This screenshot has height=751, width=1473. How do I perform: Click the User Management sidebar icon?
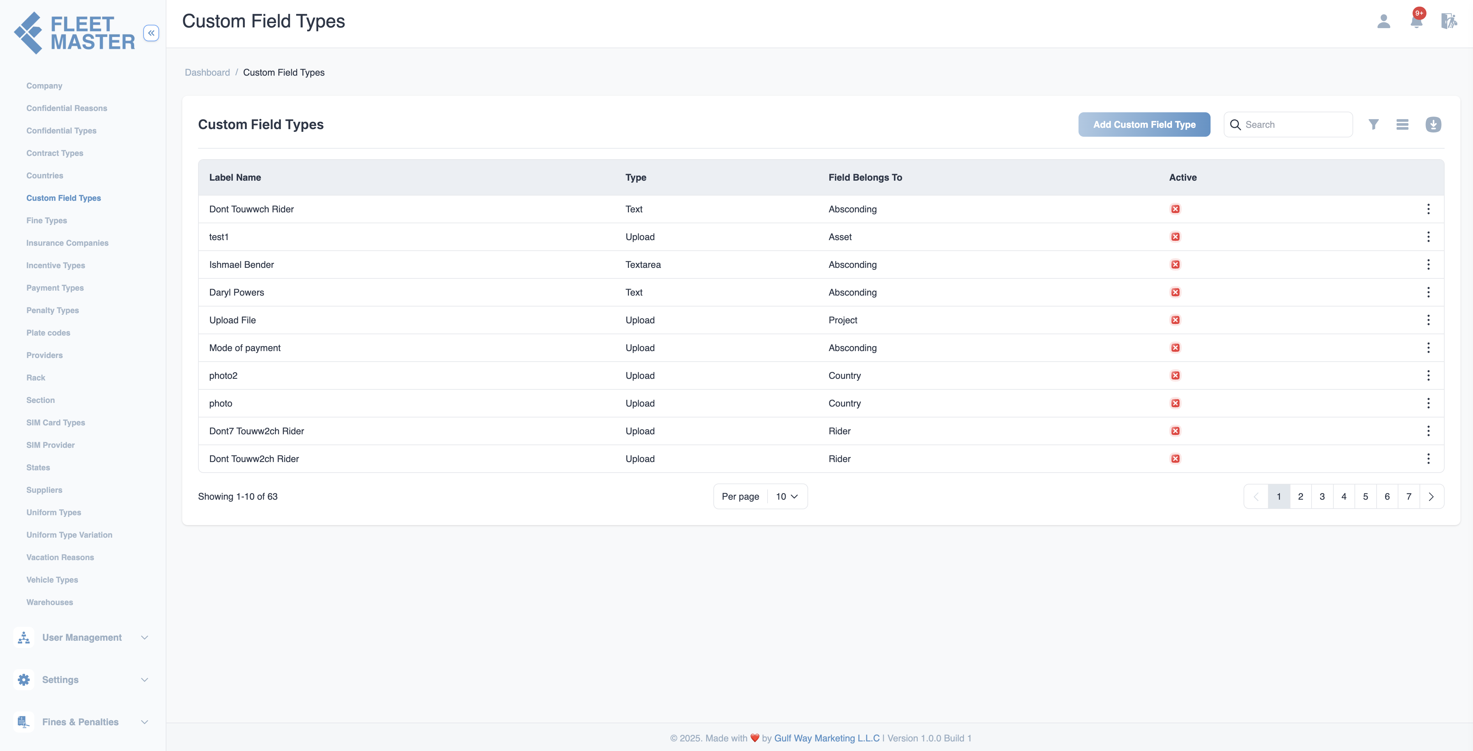tap(23, 637)
